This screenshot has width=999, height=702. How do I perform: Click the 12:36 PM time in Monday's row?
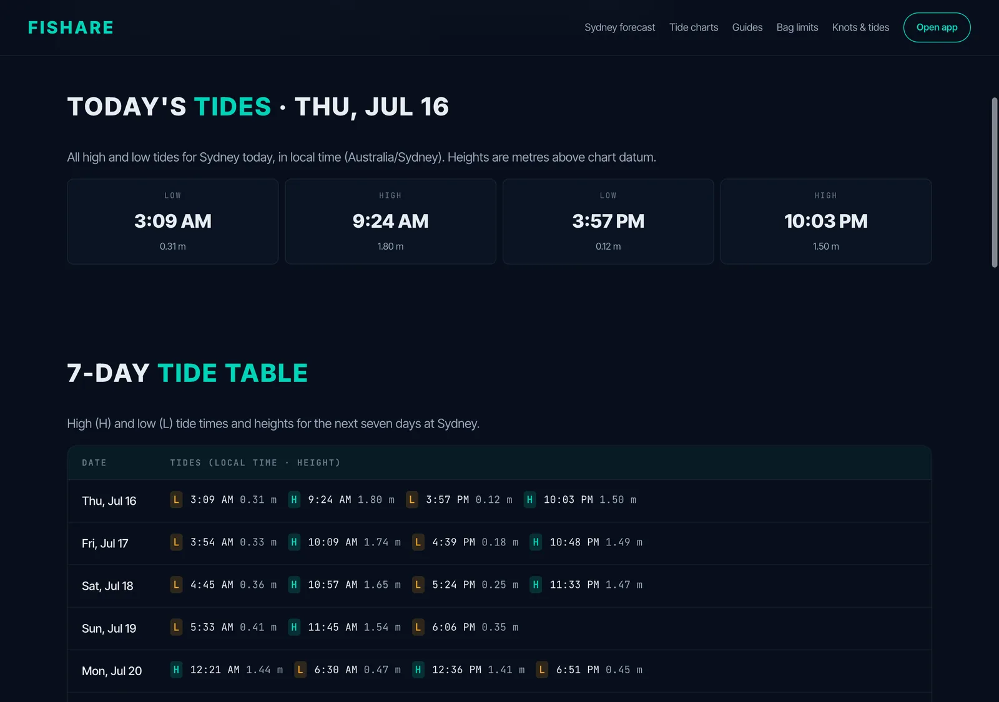point(457,670)
